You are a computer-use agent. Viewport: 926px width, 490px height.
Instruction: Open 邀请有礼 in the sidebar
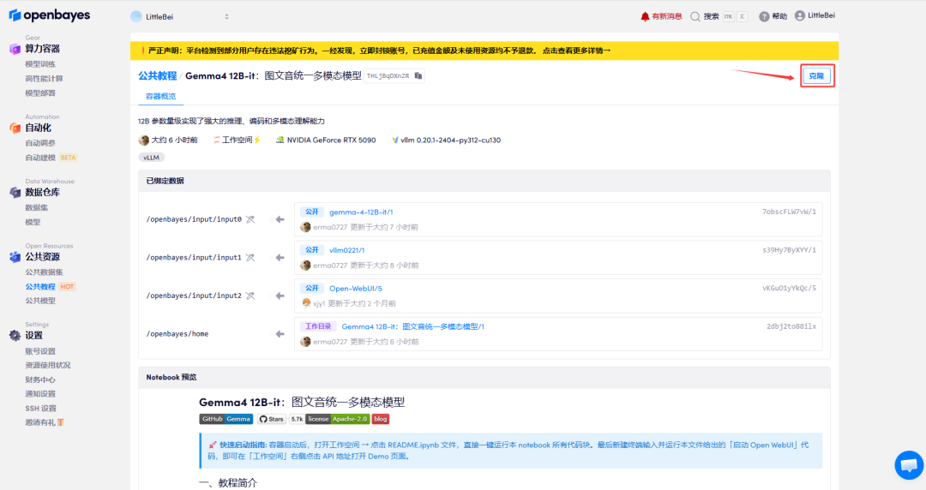[45, 422]
